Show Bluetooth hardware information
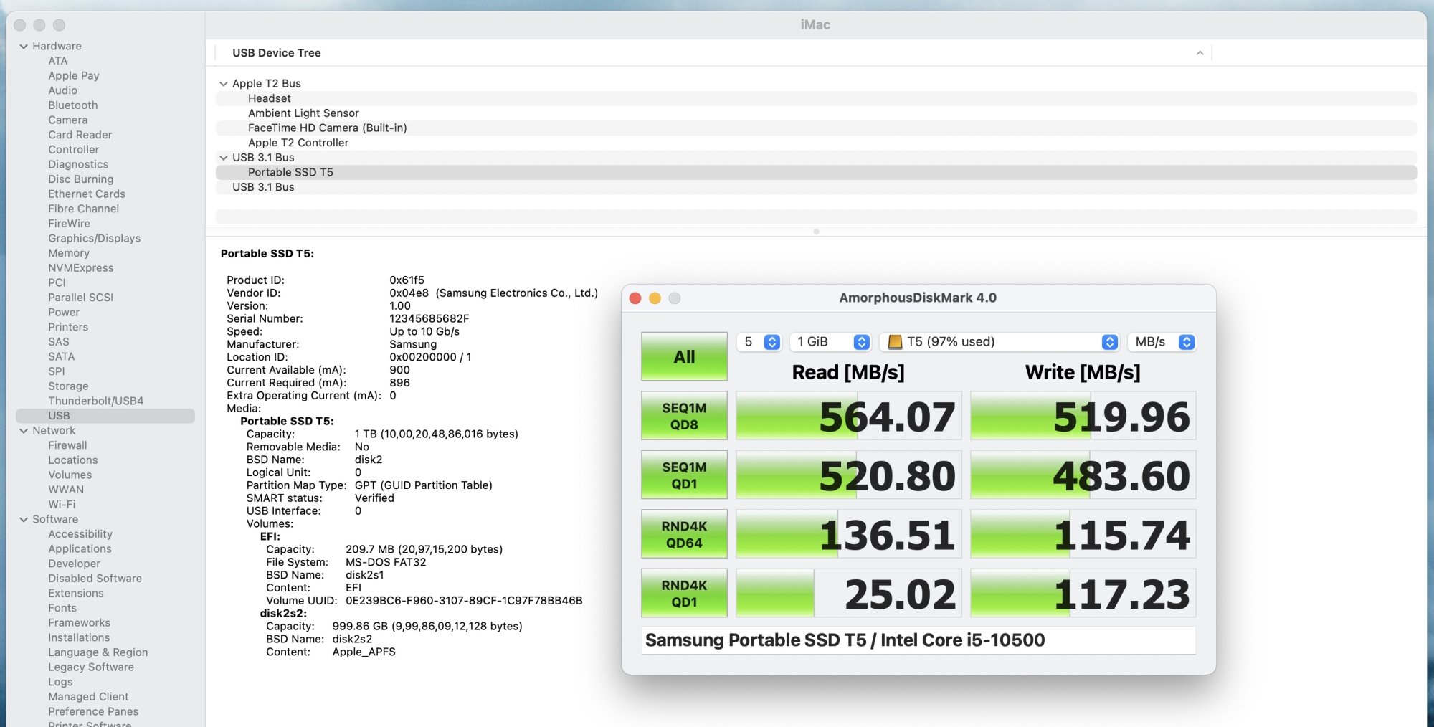This screenshot has height=727, width=1434. point(73,105)
